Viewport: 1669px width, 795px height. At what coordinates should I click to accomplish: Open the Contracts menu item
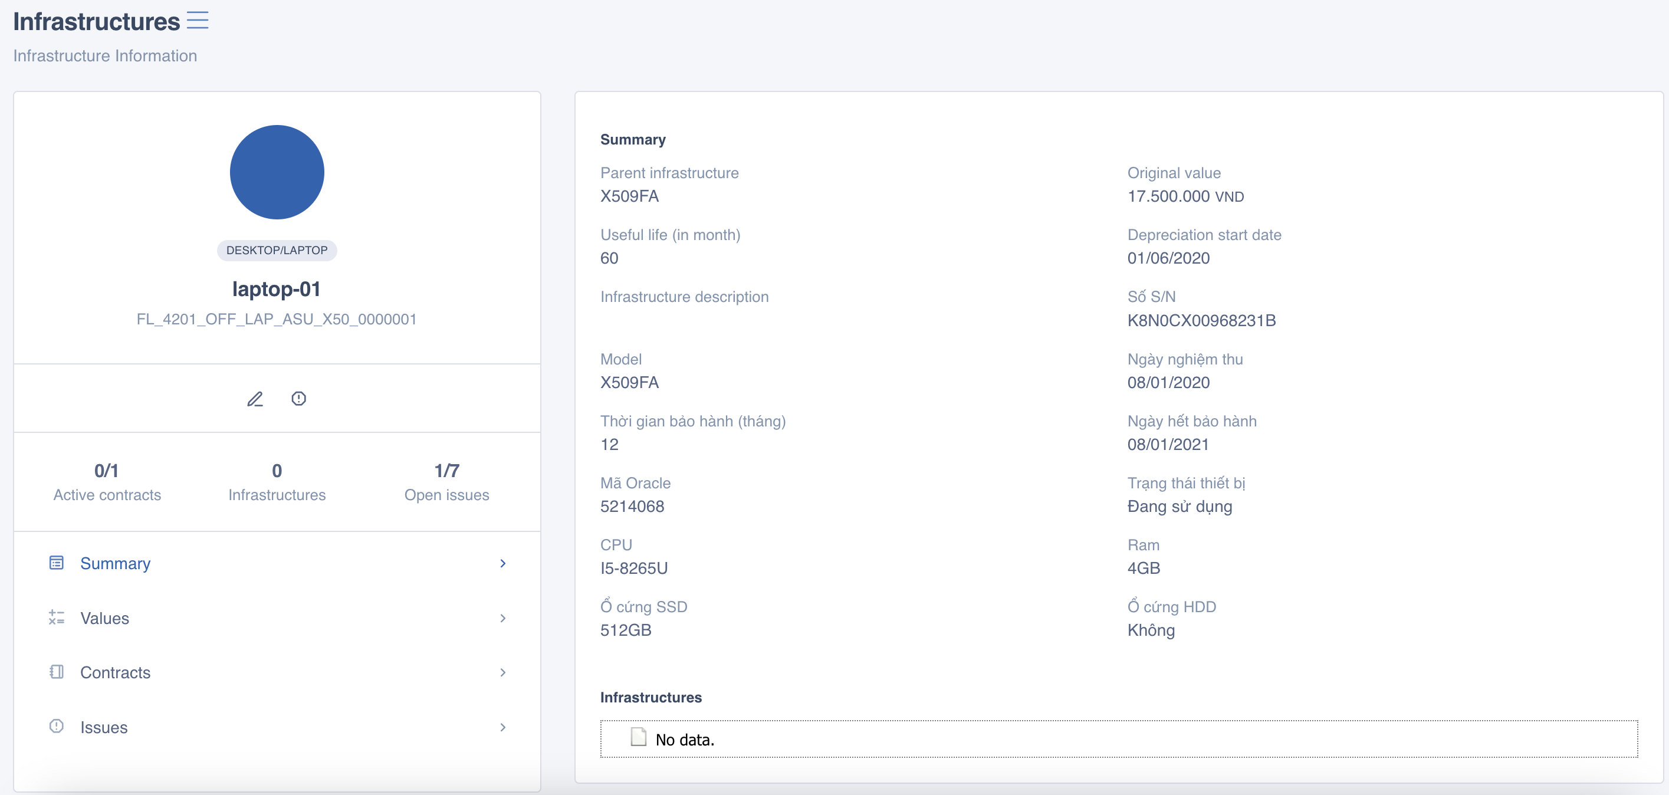pyautogui.click(x=116, y=672)
